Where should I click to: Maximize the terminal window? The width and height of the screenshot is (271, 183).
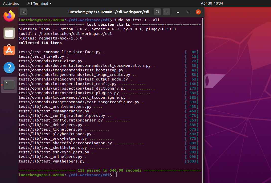coord(188,12)
